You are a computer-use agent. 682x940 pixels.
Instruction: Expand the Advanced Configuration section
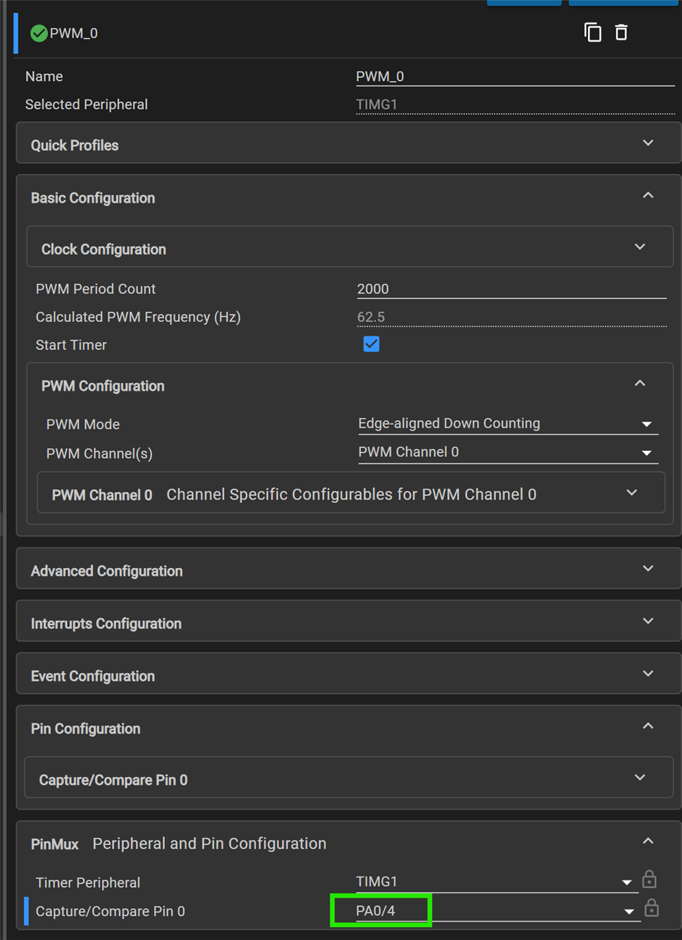tap(648, 569)
